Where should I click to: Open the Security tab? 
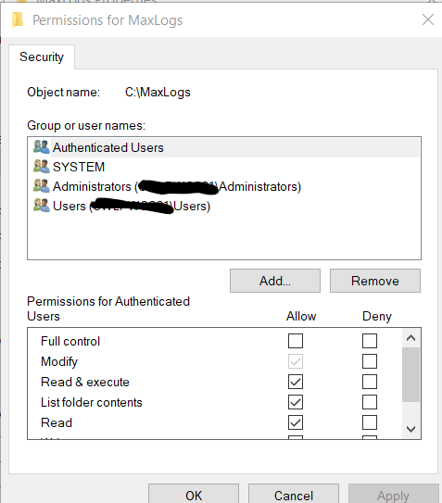tap(42, 57)
